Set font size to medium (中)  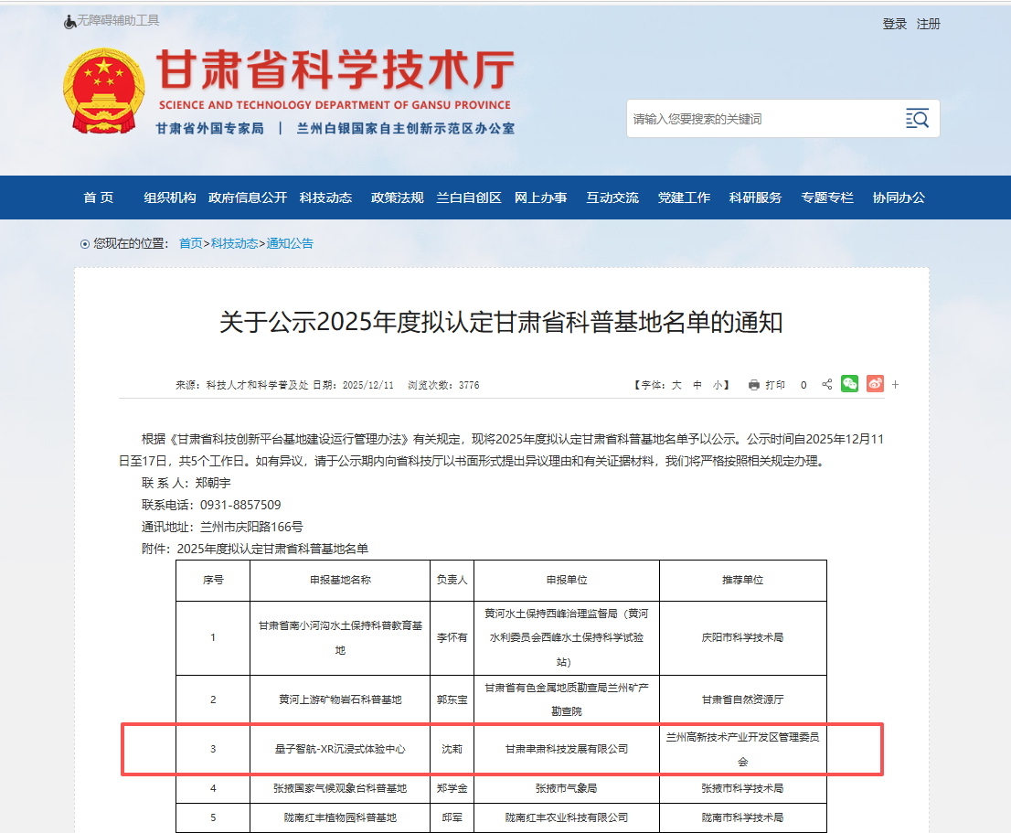[x=697, y=385]
